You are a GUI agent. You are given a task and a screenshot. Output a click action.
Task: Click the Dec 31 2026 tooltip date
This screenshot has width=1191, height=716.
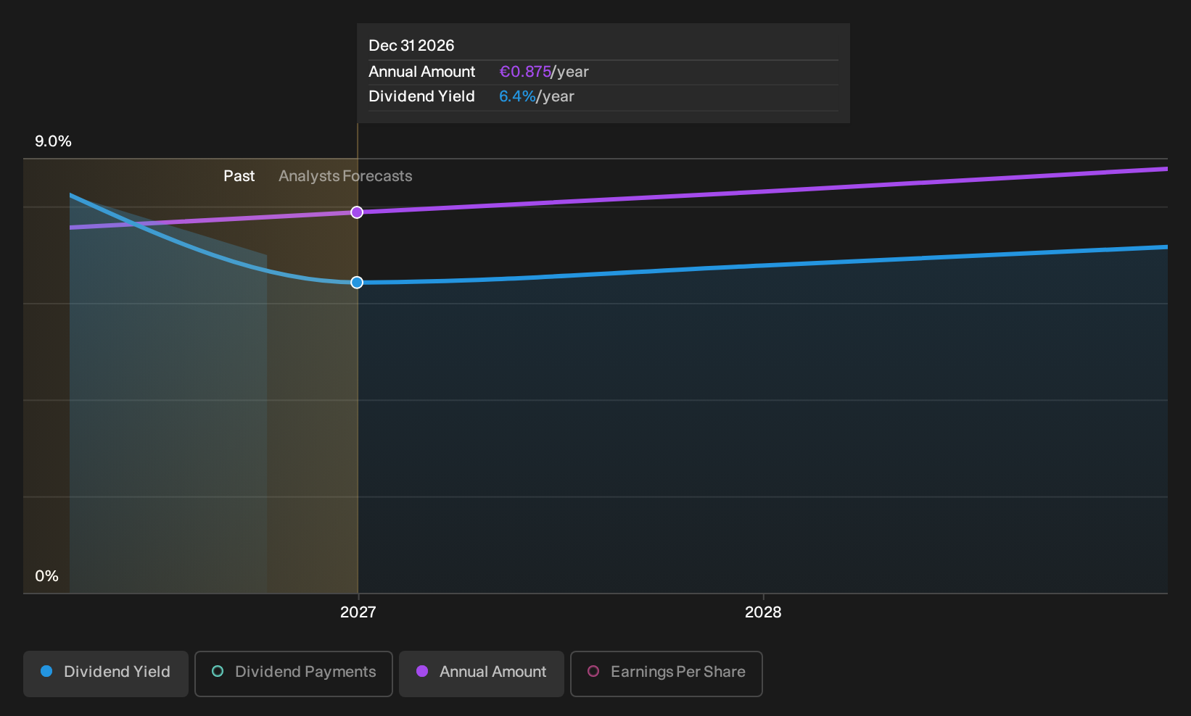pyautogui.click(x=411, y=46)
